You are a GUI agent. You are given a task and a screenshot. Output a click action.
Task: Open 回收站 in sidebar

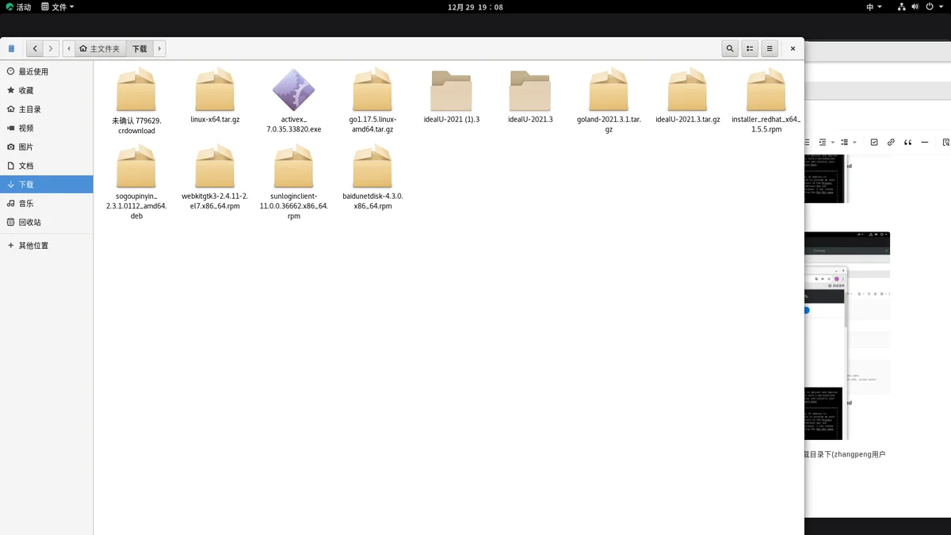(47, 222)
